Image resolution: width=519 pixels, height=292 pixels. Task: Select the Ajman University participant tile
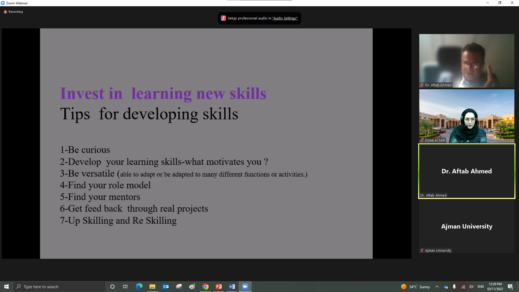tap(467, 226)
